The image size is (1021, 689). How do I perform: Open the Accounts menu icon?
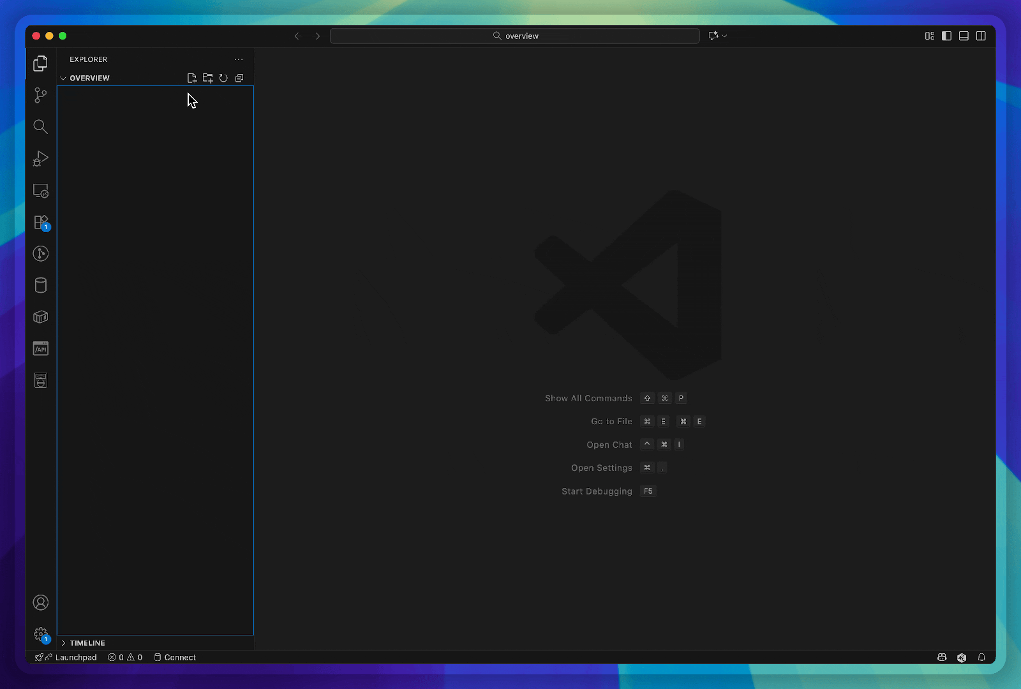40,602
